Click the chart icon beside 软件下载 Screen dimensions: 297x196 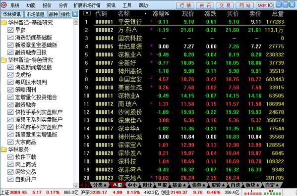(x=10, y=157)
